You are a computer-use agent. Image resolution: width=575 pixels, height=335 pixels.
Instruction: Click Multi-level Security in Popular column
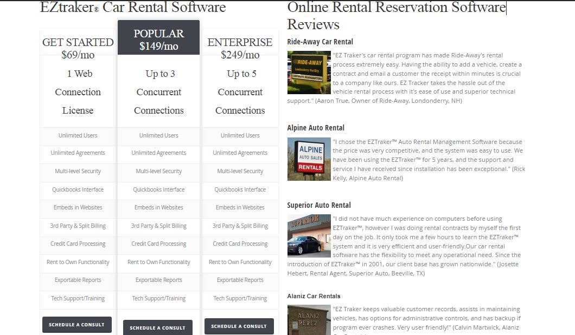pos(159,171)
